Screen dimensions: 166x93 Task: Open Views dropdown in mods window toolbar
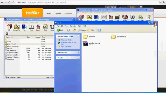[x=100, y=30]
